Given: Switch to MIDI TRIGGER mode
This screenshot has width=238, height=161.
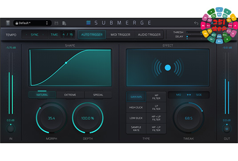Looking at the screenshot, I should pyautogui.click(x=121, y=35).
